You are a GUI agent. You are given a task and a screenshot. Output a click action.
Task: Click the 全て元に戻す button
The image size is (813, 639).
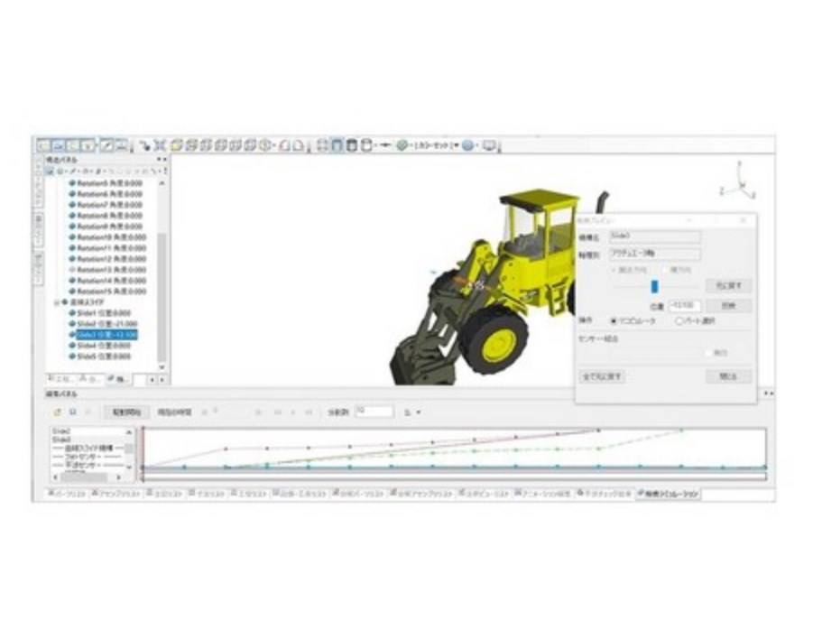click(x=603, y=376)
